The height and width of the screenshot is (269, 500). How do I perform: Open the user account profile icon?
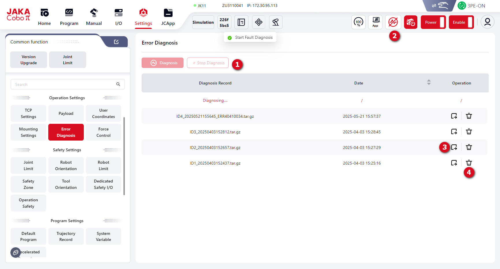pos(487,22)
